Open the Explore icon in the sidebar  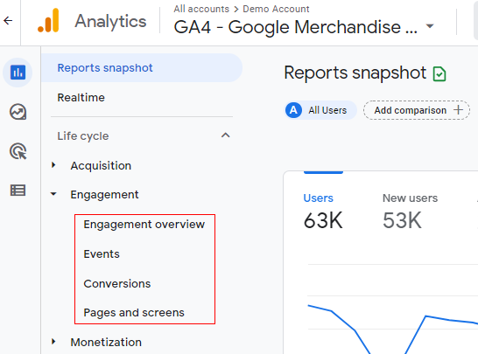18,112
